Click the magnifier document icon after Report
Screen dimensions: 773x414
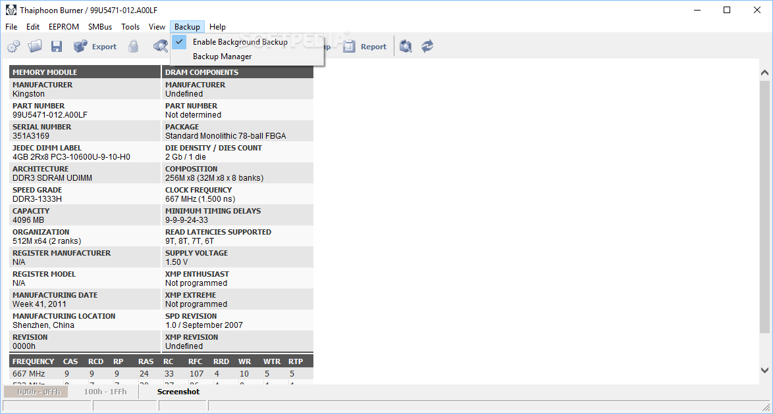click(406, 46)
